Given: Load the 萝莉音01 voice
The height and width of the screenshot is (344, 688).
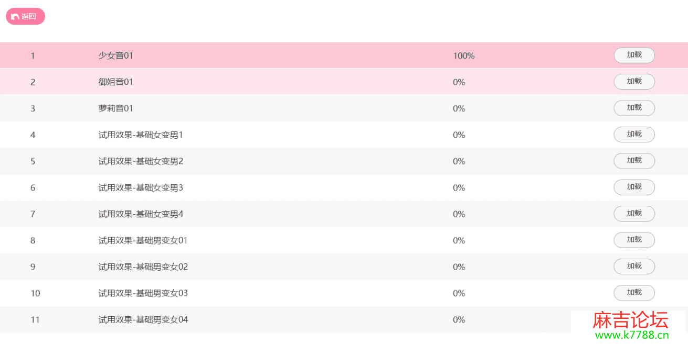Looking at the screenshot, I should click(634, 108).
